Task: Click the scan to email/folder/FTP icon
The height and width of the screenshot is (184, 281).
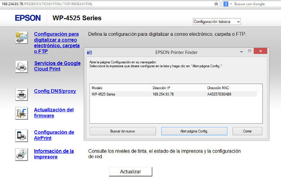Action: click(22, 37)
